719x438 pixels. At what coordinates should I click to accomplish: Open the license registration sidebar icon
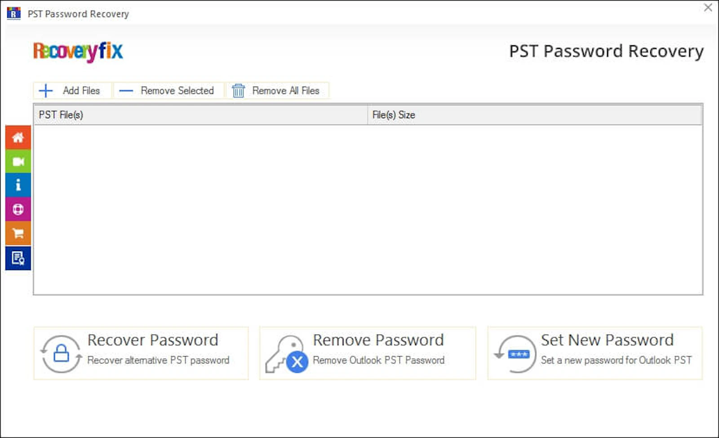pos(18,258)
